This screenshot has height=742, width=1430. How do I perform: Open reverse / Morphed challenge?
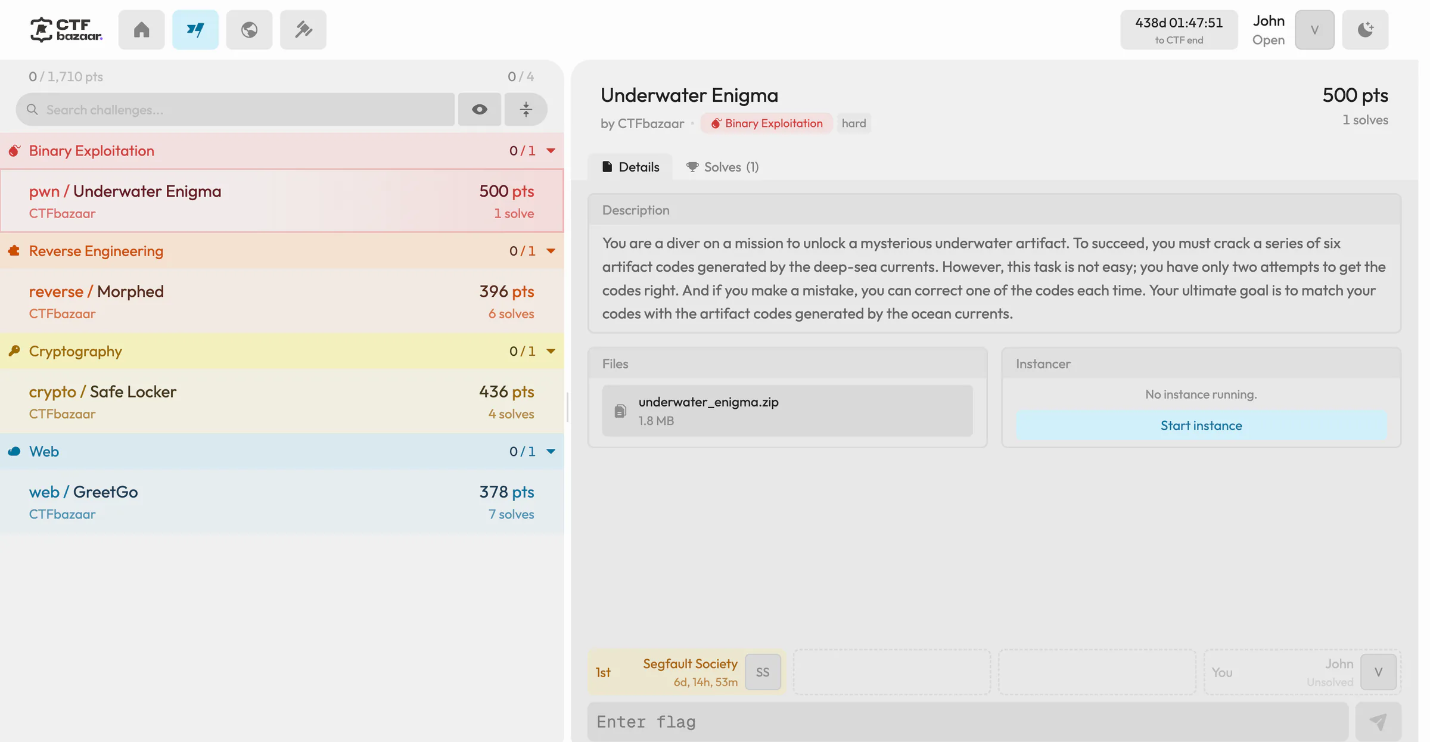(x=282, y=301)
